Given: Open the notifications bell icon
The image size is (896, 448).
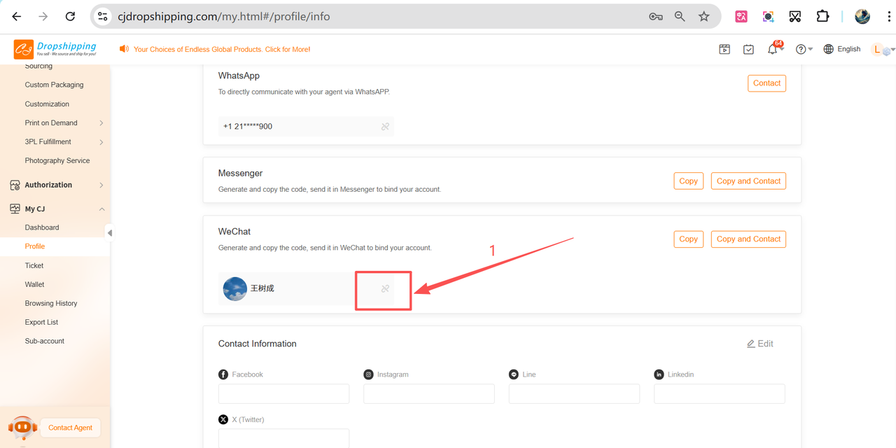Looking at the screenshot, I should pos(773,49).
